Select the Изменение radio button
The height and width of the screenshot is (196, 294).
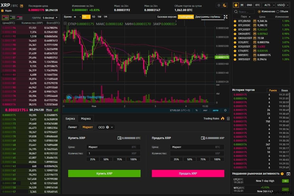[259, 12]
